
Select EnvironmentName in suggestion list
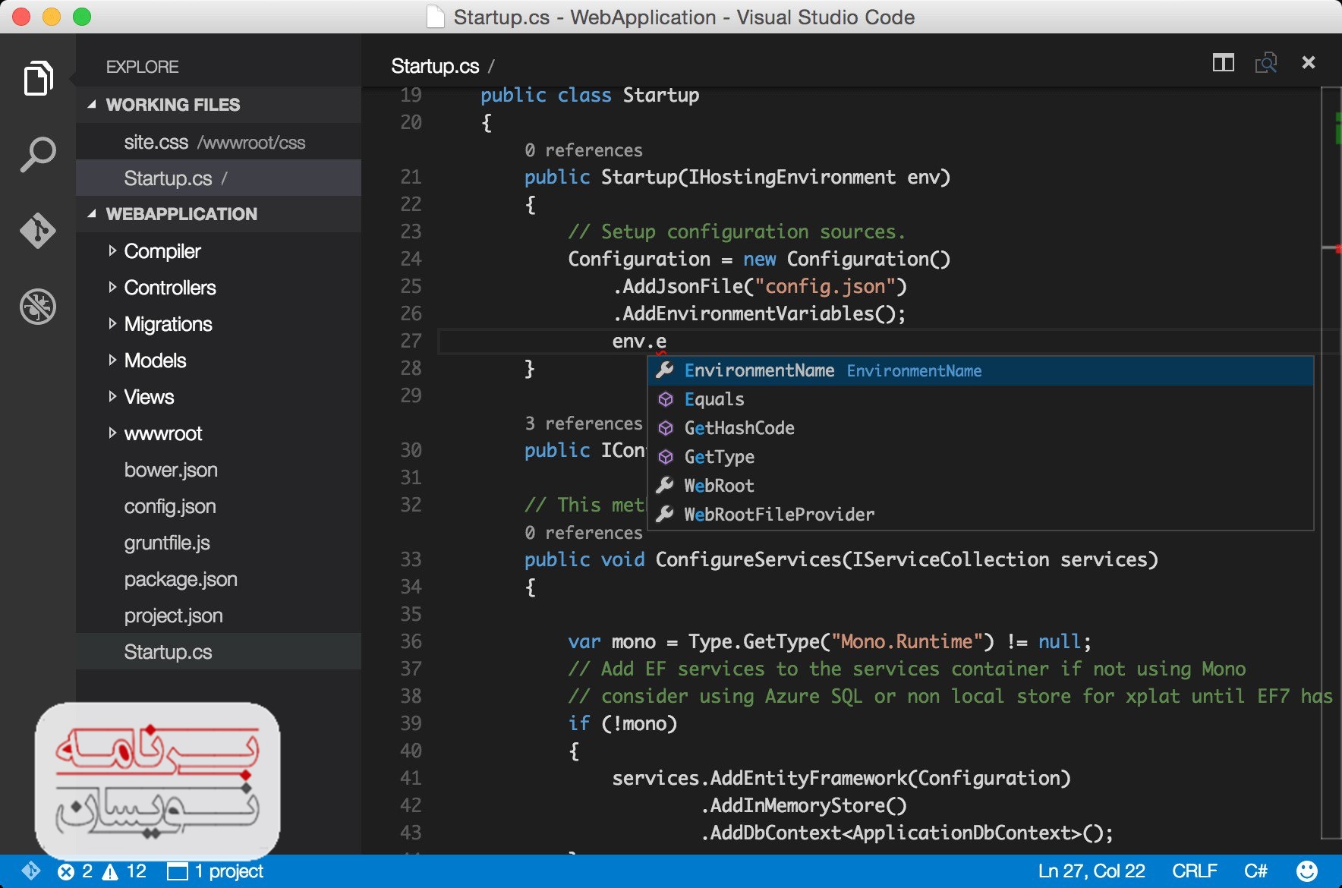click(x=759, y=370)
